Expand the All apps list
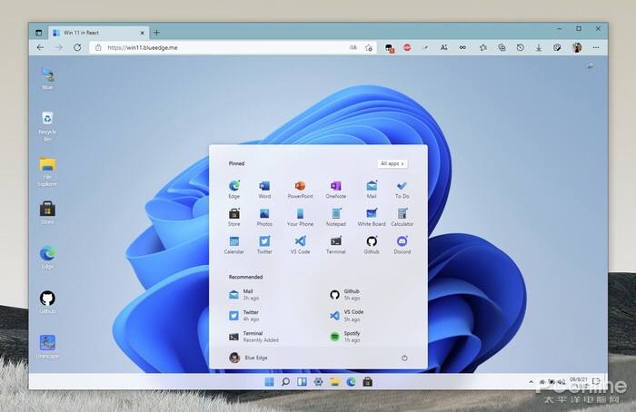Screen dimensions: 636x412 pos(392,163)
